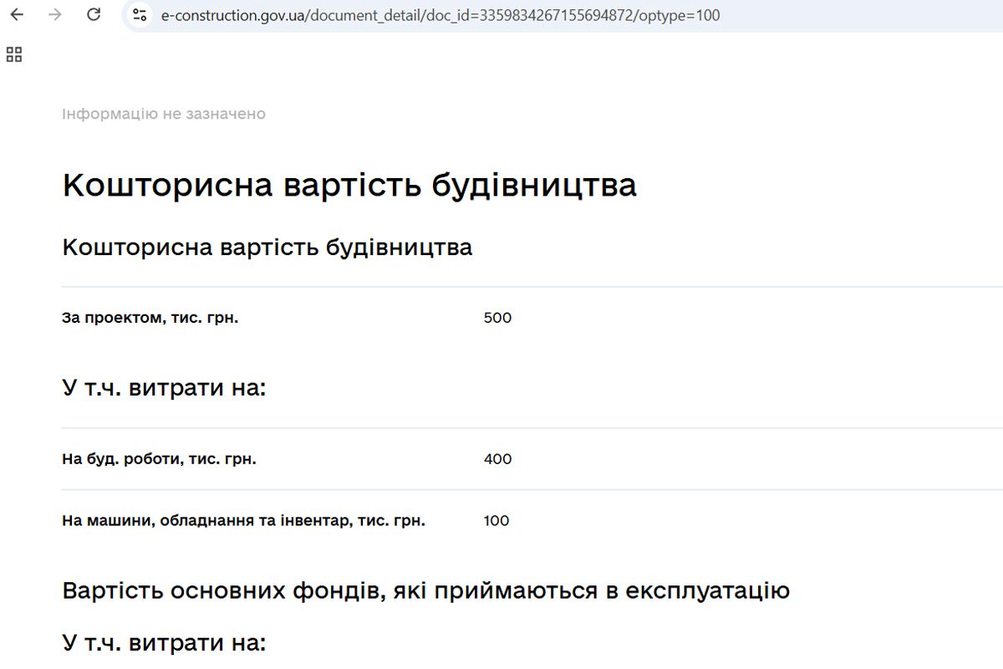Screen dimensions: 1003x669
Task: Click 'На машини, обладнання та інвентар' label
Action: click(x=242, y=519)
